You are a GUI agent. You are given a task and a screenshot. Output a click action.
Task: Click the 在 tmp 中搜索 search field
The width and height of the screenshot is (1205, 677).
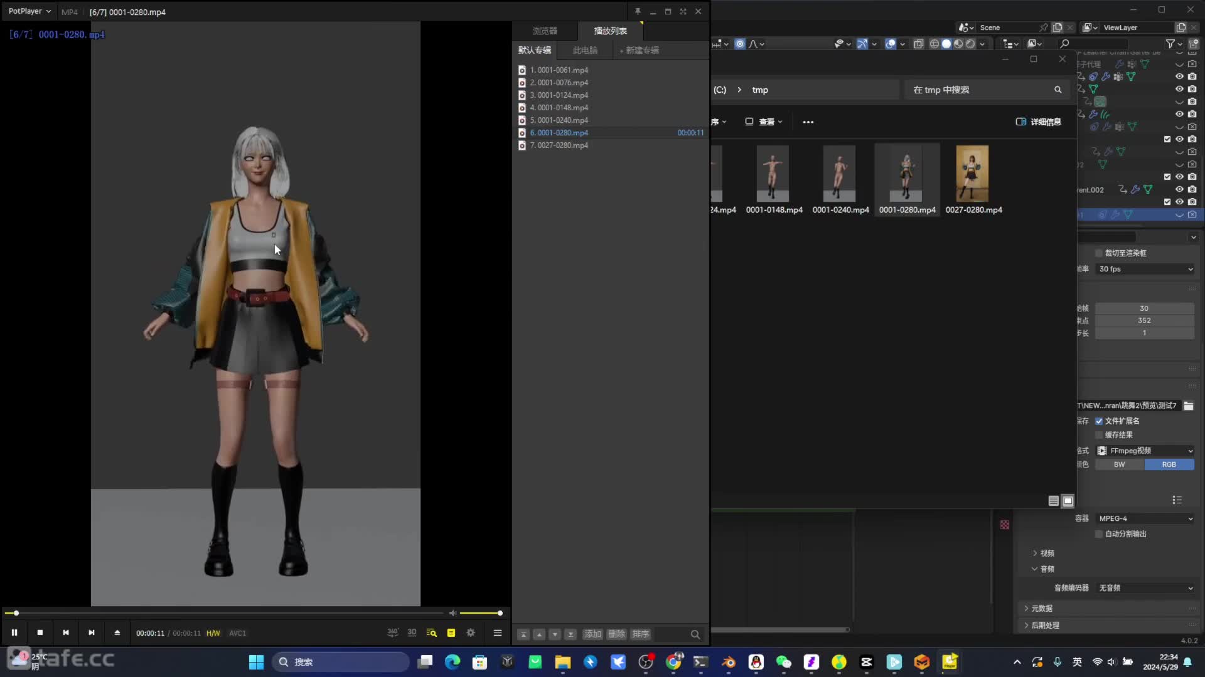coord(986,90)
